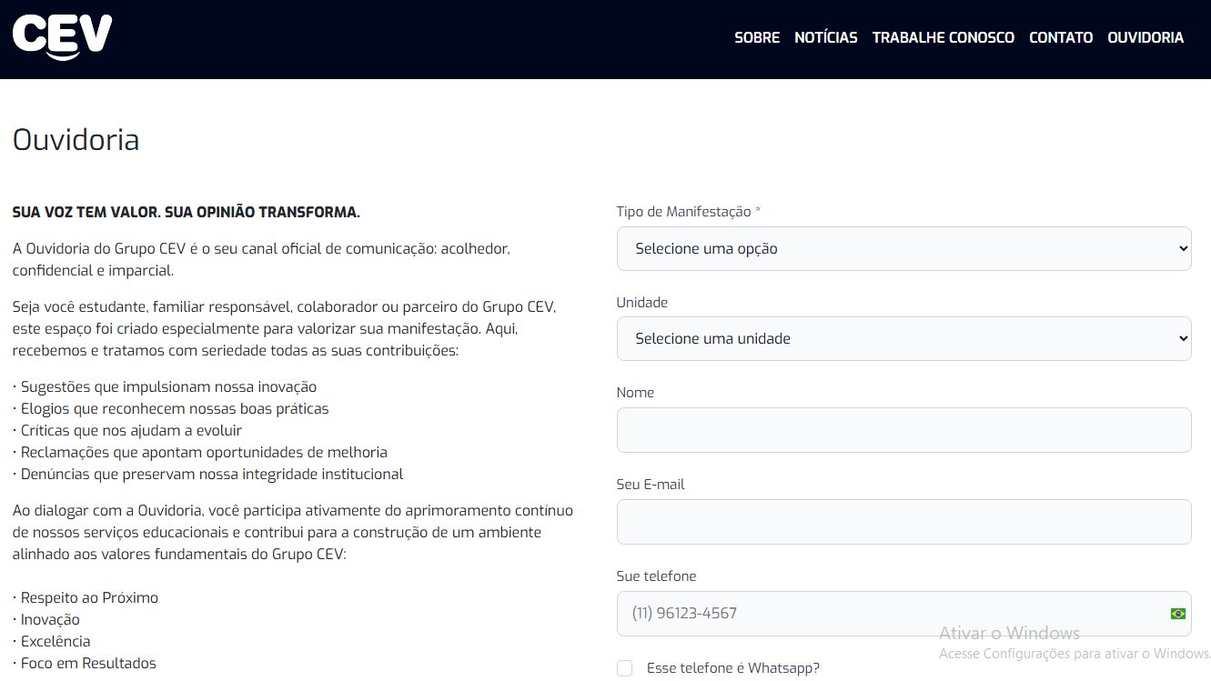
Task: Click the Foco em Resultados text
Action: [x=85, y=663]
